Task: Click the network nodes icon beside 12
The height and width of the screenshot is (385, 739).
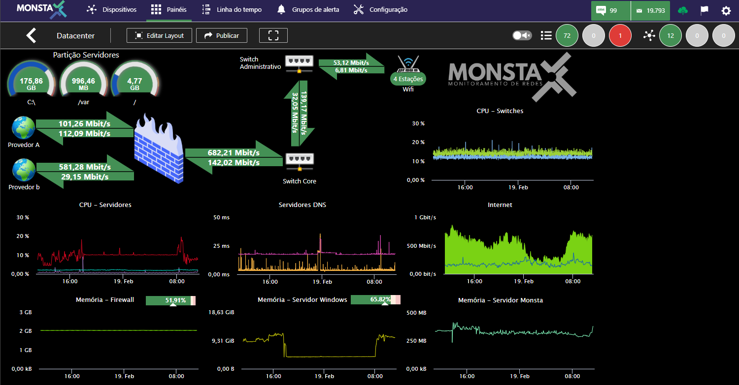Action: tap(649, 35)
